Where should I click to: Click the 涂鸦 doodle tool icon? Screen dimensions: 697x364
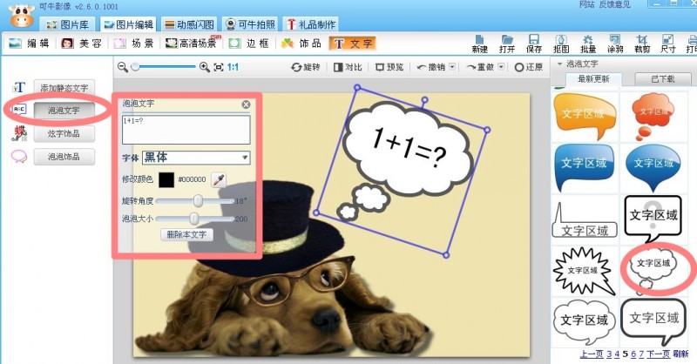615,44
